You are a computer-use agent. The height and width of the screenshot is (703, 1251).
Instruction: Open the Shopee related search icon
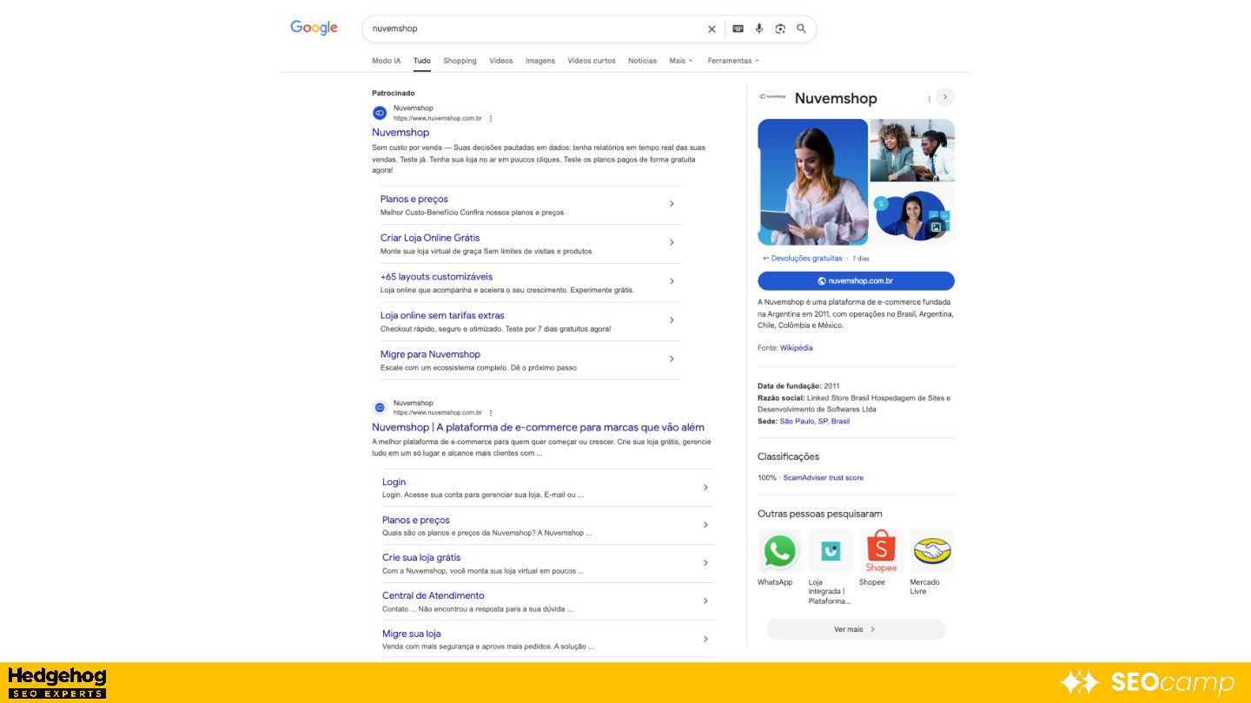tap(881, 551)
